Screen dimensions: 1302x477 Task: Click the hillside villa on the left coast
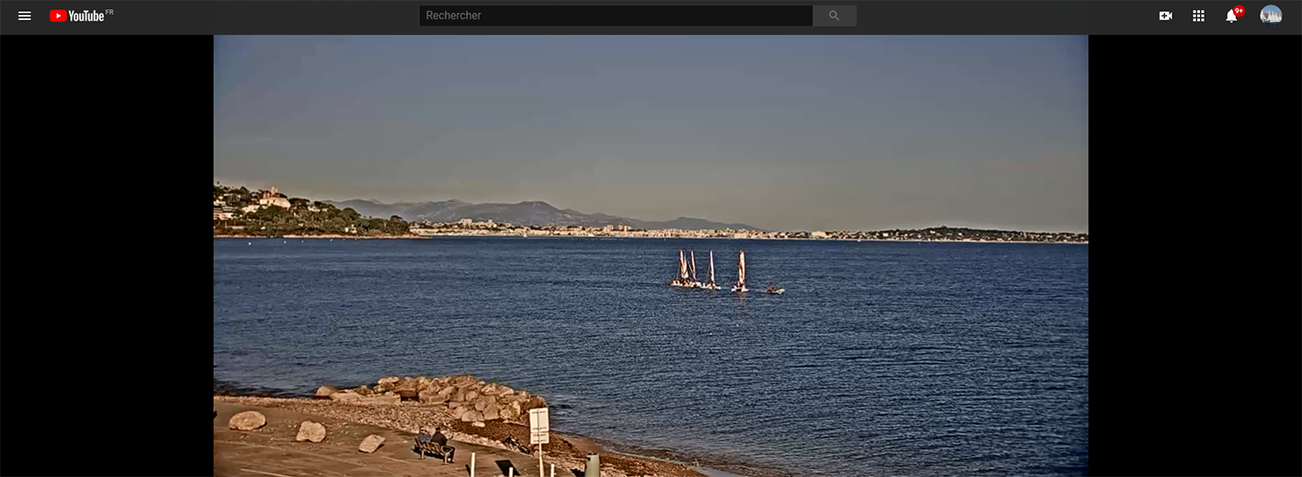pos(272,199)
